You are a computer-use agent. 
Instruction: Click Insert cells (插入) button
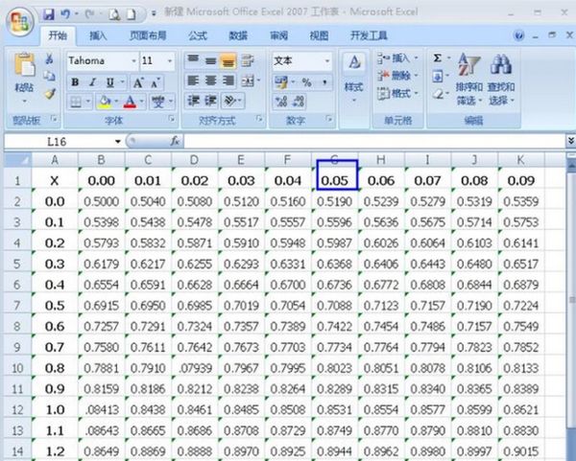[x=397, y=58]
